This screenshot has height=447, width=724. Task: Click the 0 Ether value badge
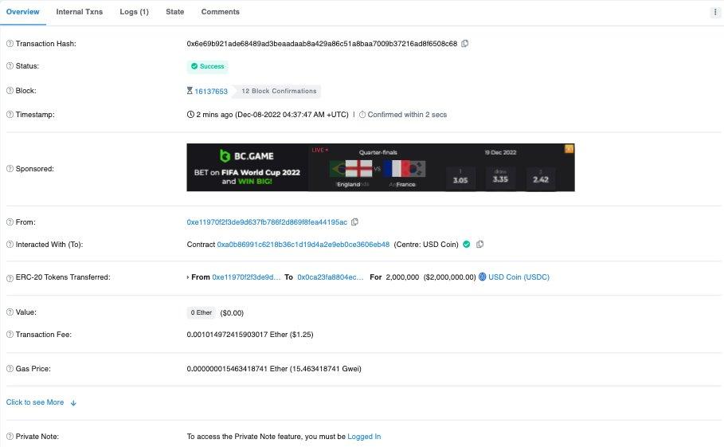201,312
